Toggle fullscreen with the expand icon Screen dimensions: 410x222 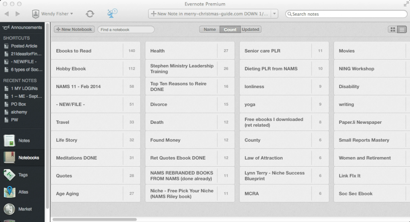click(x=406, y=4)
